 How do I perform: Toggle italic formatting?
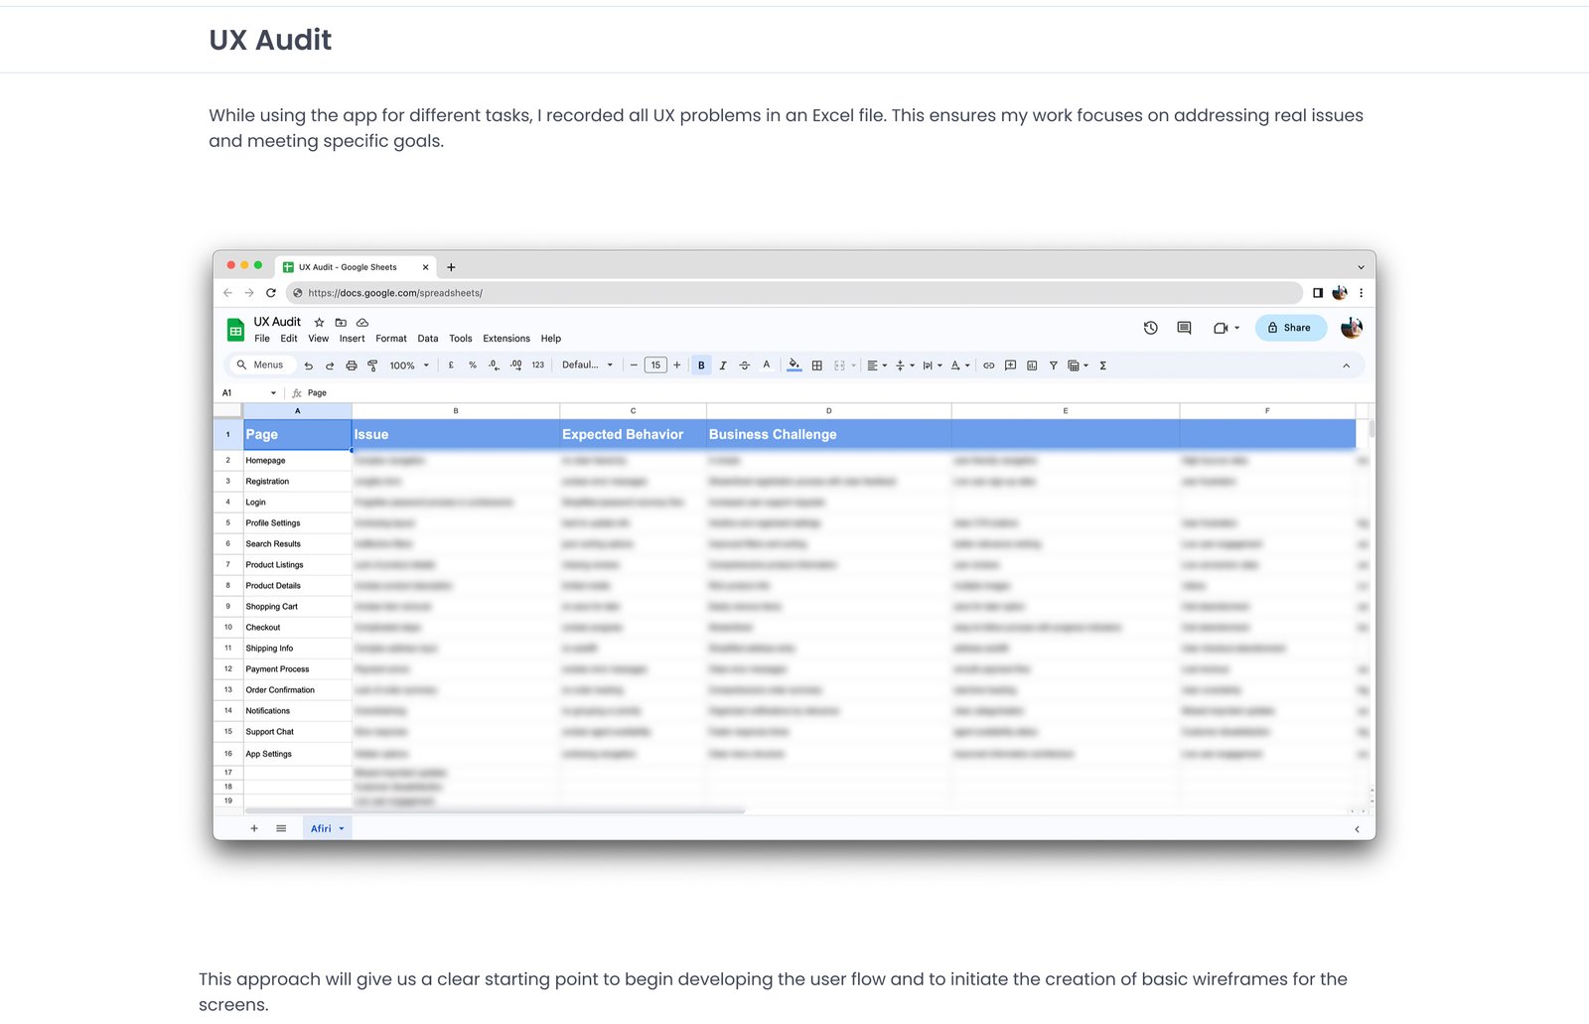pos(723,366)
